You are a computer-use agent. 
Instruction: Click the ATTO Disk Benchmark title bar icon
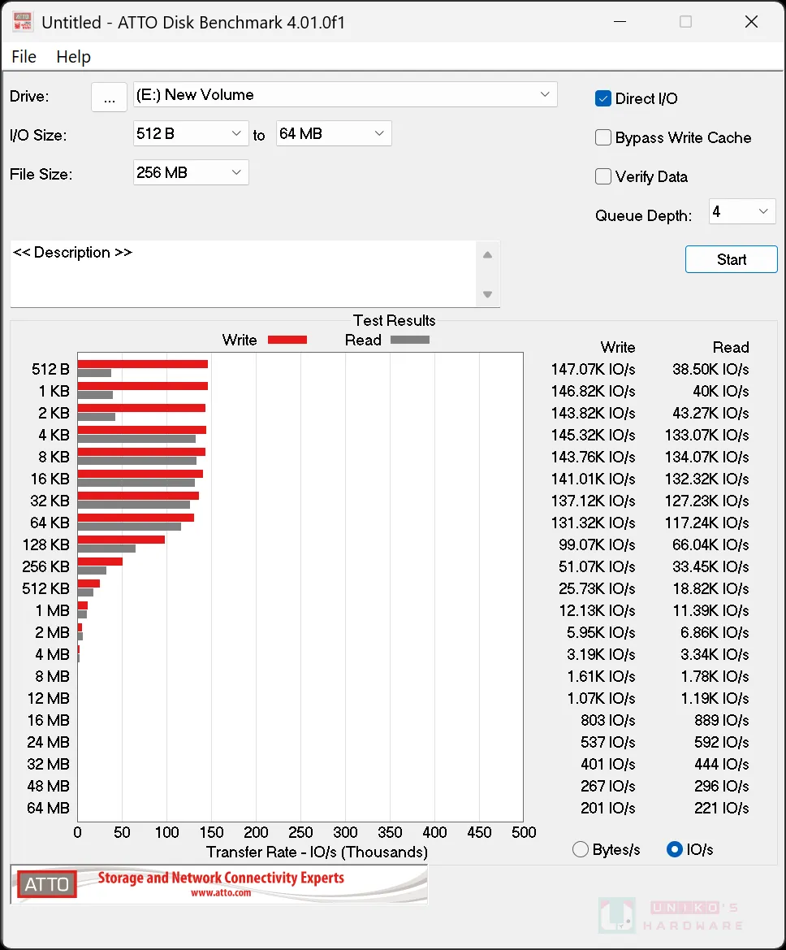[23, 22]
